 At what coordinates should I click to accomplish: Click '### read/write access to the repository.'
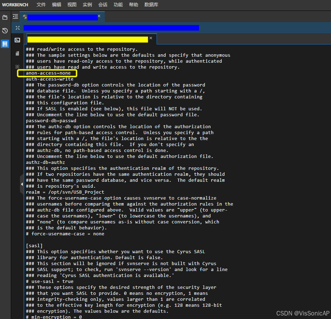82,49
